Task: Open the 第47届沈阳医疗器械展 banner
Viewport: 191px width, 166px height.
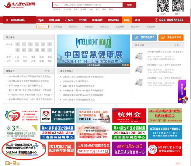Action: tap(129, 132)
